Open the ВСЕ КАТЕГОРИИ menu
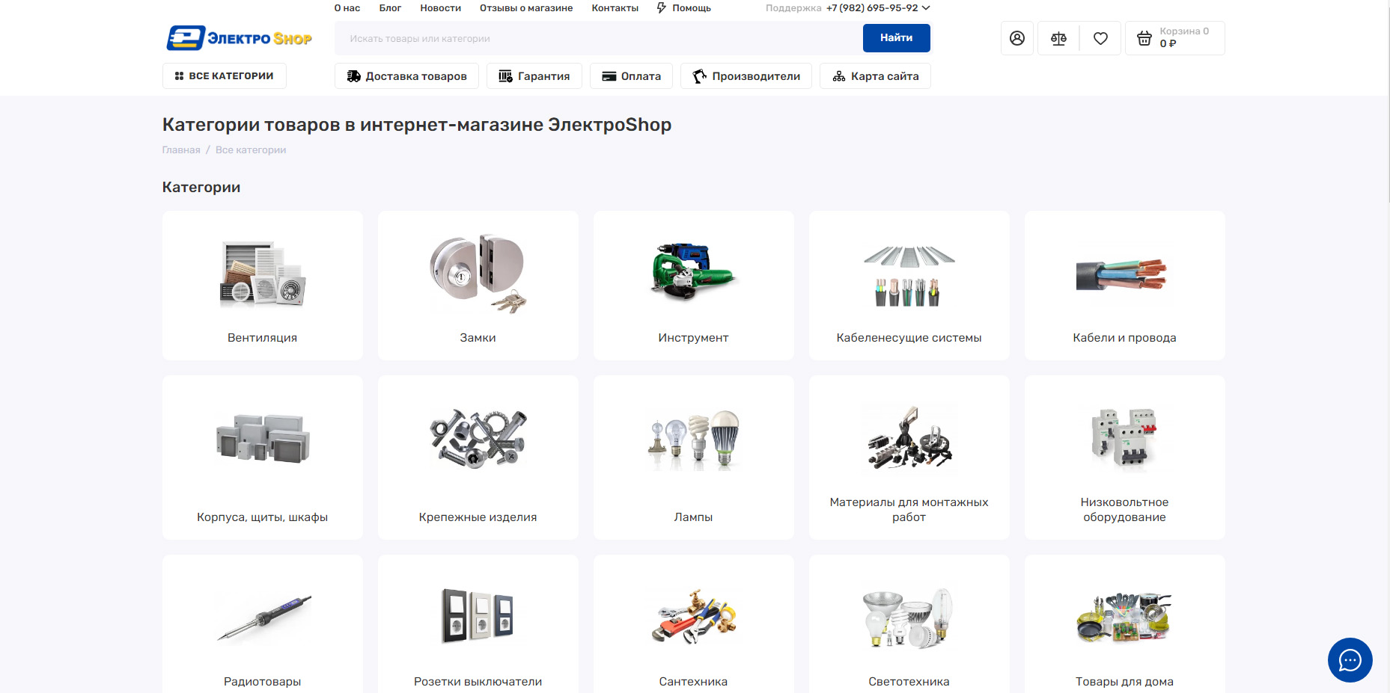Image resolution: width=1390 pixels, height=693 pixels. [225, 76]
